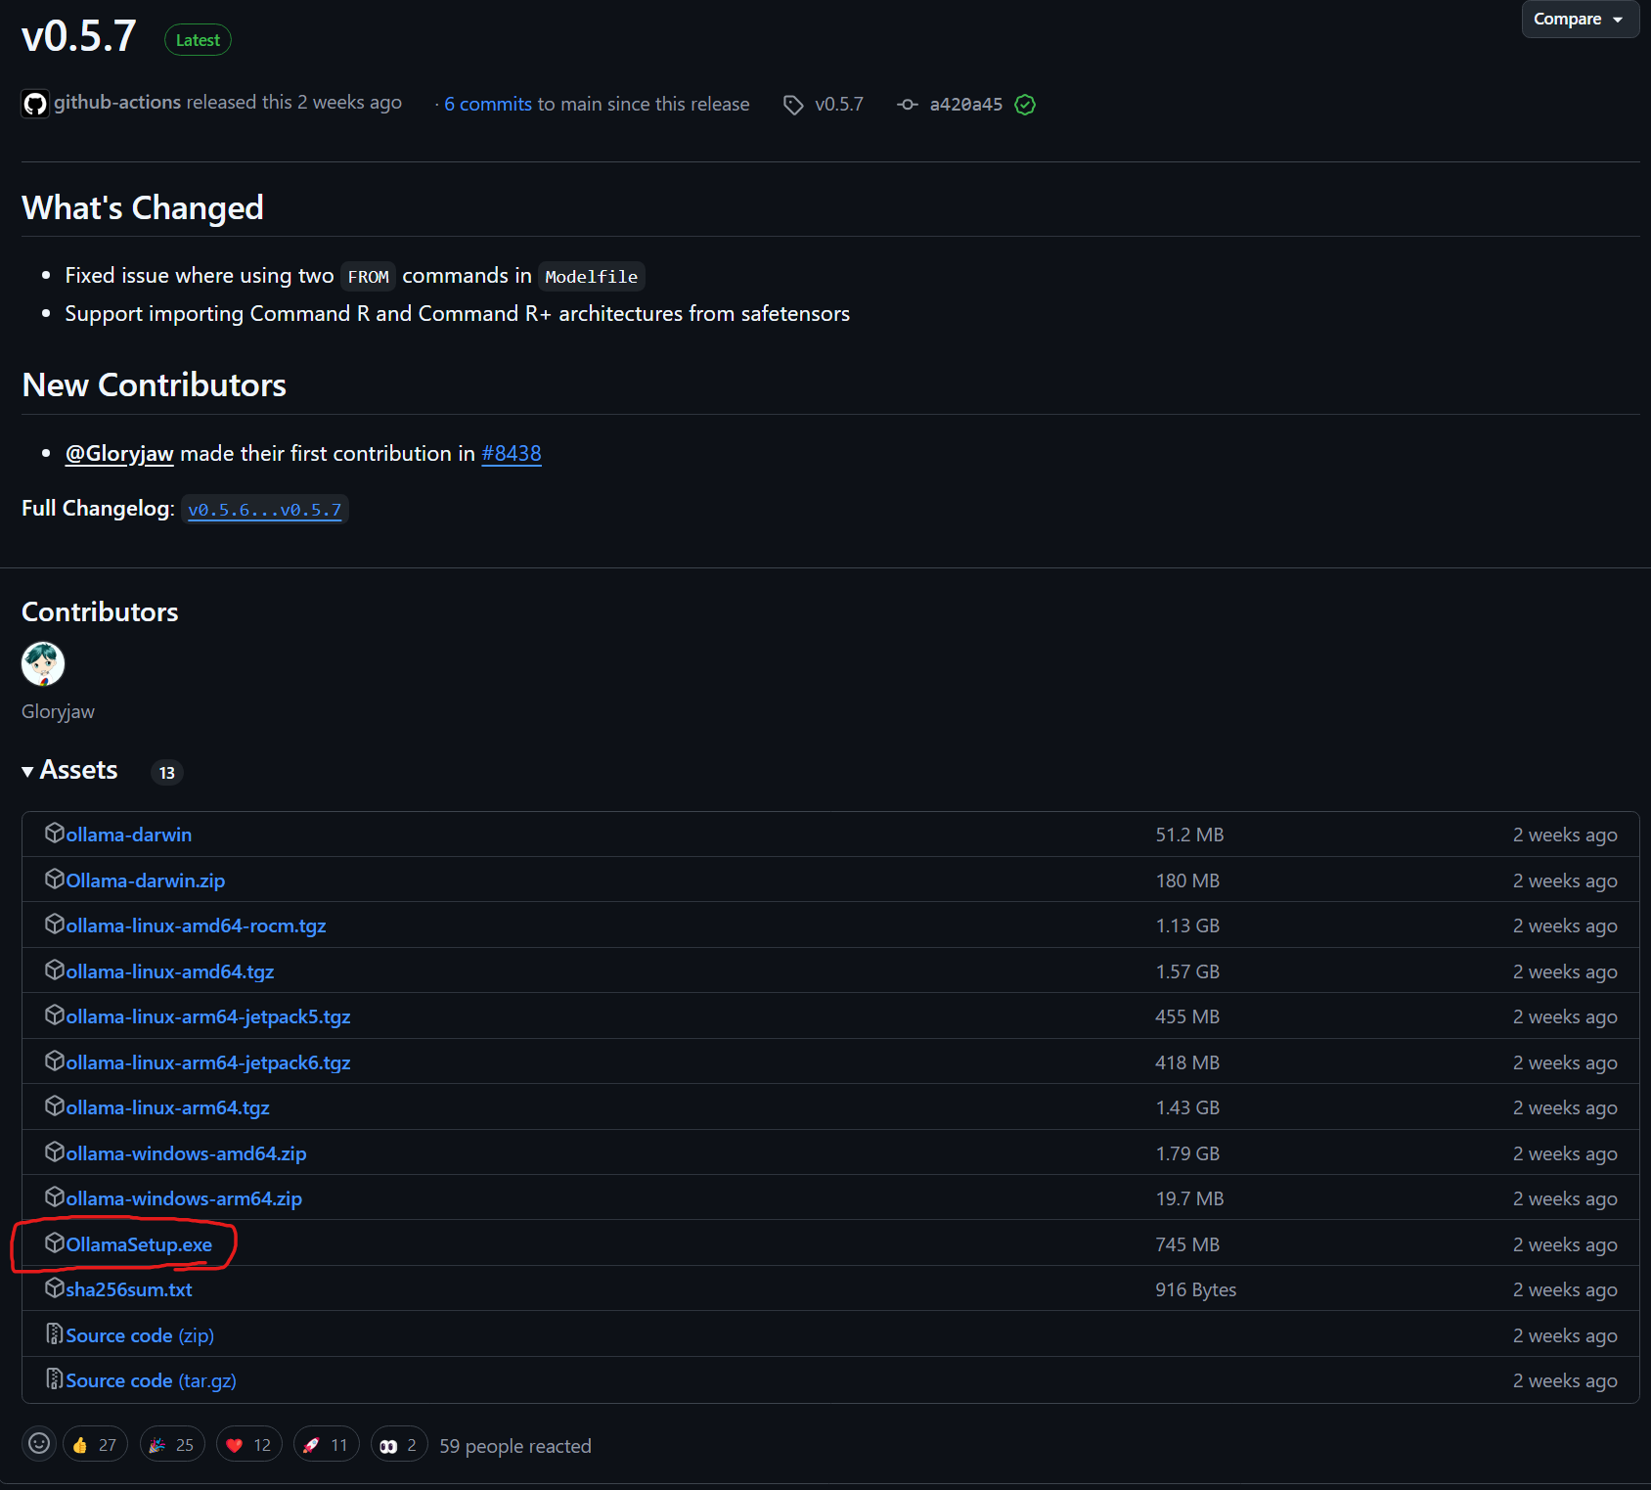Screen dimensions: 1651x1490
Task: Toggle the eyes reaction
Action: pos(399,1444)
